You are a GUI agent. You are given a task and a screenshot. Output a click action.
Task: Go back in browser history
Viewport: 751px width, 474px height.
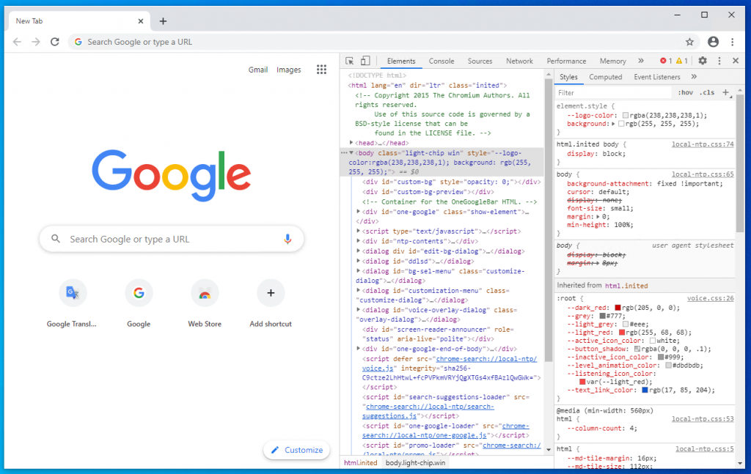[x=18, y=42]
